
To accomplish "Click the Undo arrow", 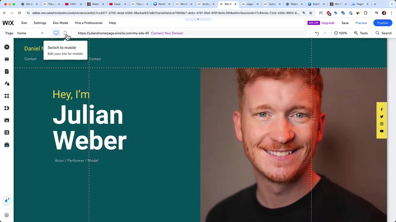I will 317,33.
